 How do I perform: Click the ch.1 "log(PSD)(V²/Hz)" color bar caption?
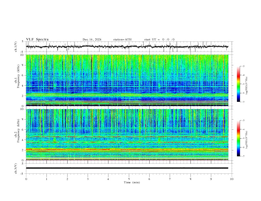tap(247, 86)
